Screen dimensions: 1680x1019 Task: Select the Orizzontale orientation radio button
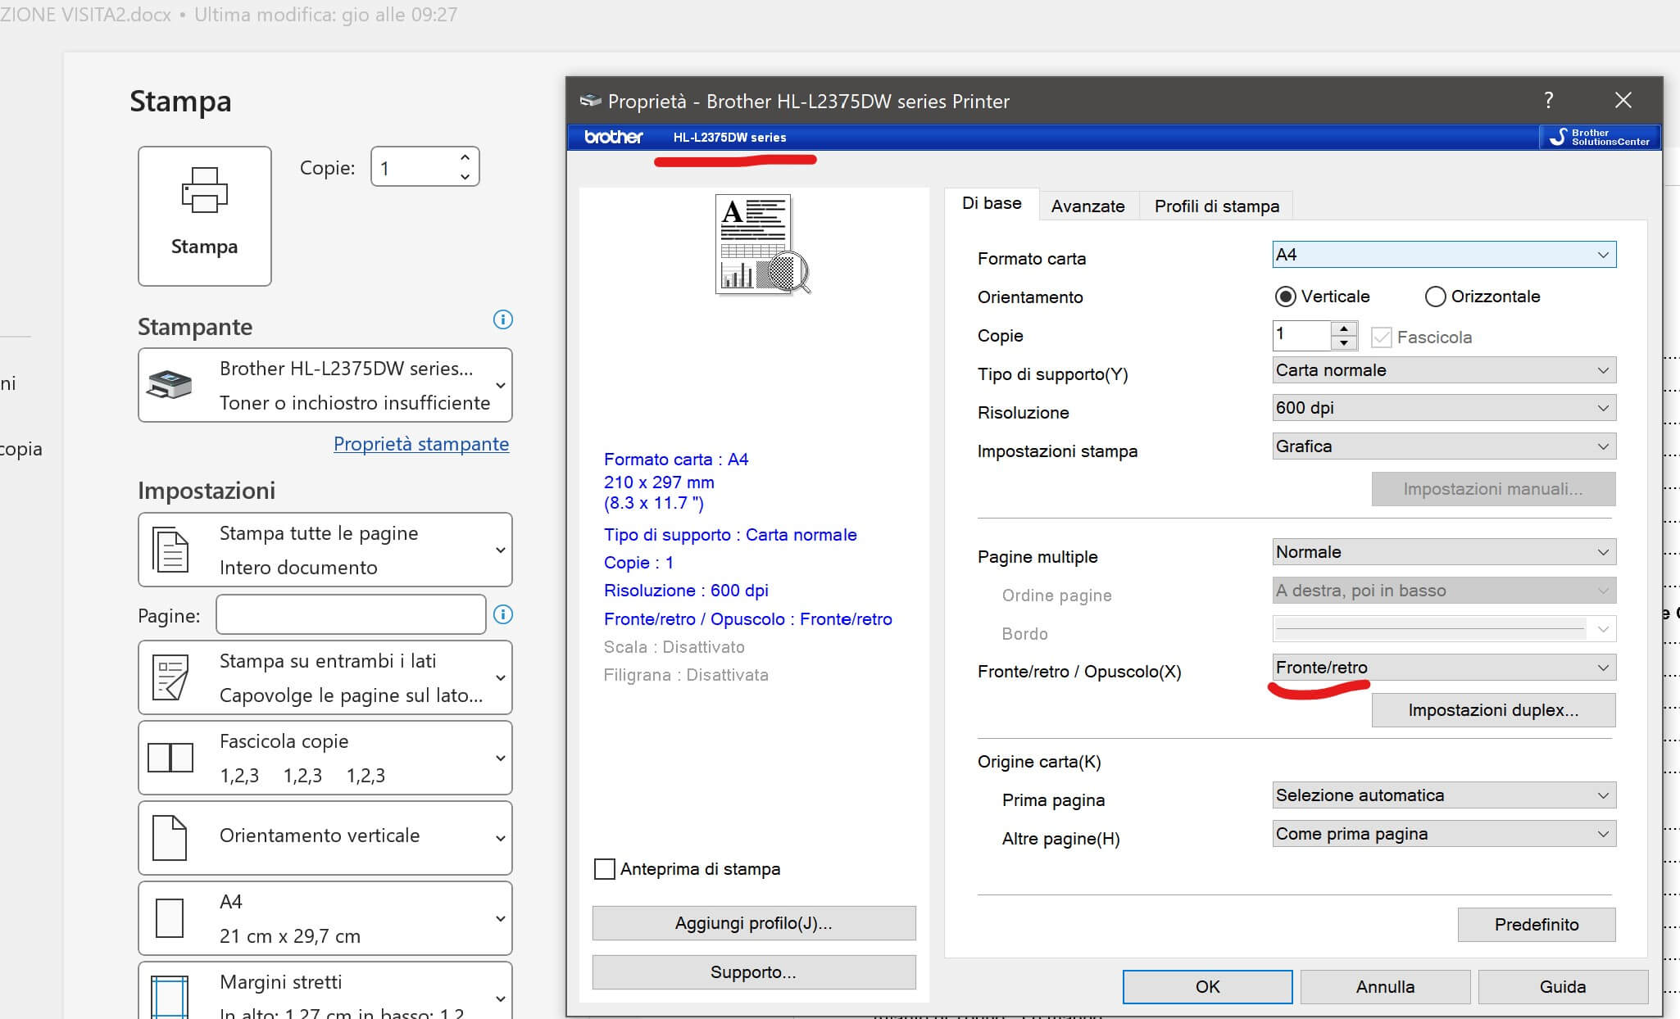pos(1435,297)
